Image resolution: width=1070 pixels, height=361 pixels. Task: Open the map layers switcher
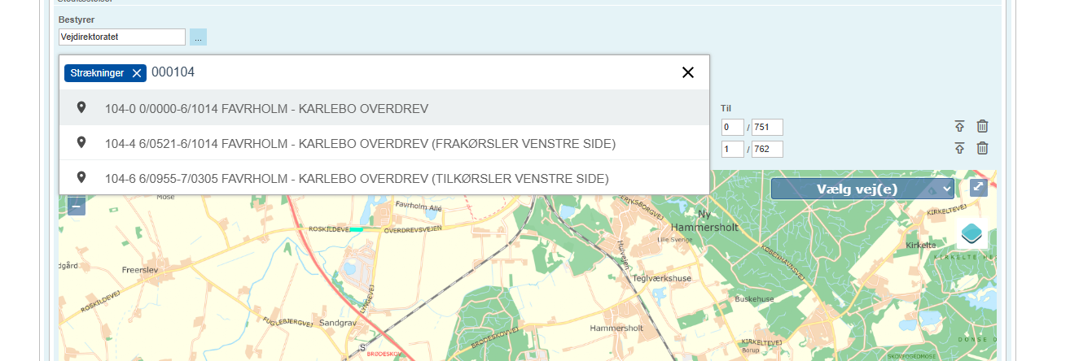point(972,233)
